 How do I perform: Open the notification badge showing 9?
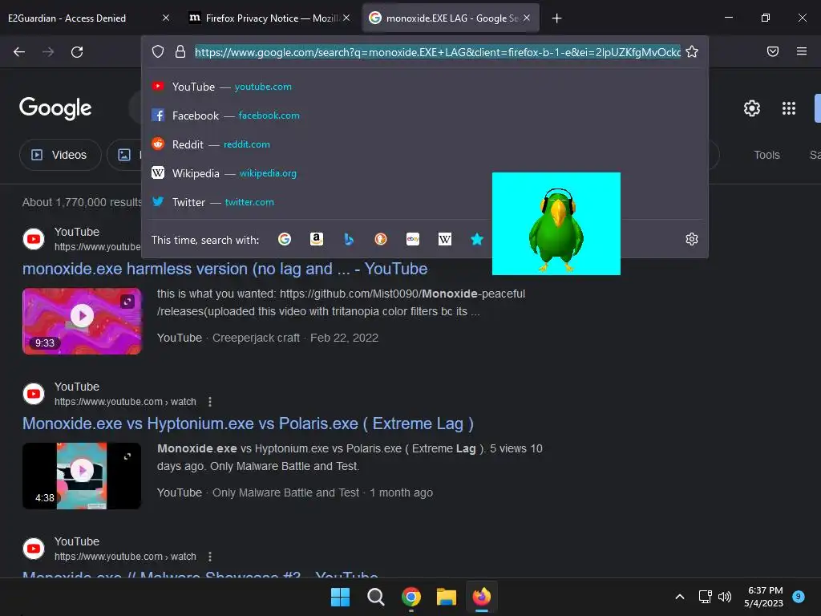click(x=799, y=596)
